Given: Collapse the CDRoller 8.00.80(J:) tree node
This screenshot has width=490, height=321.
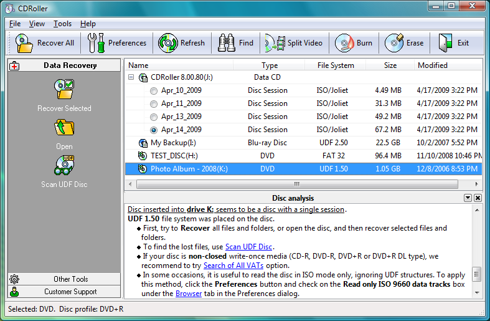Looking at the screenshot, I should point(131,77).
